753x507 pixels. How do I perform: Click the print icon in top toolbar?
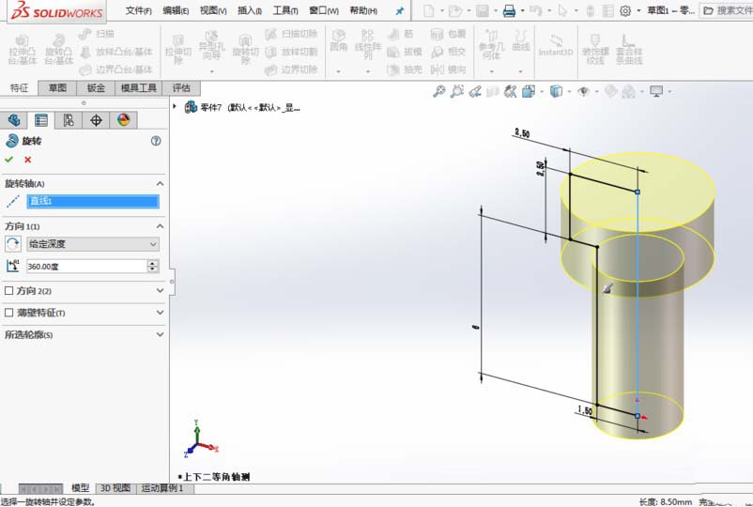point(509,11)
